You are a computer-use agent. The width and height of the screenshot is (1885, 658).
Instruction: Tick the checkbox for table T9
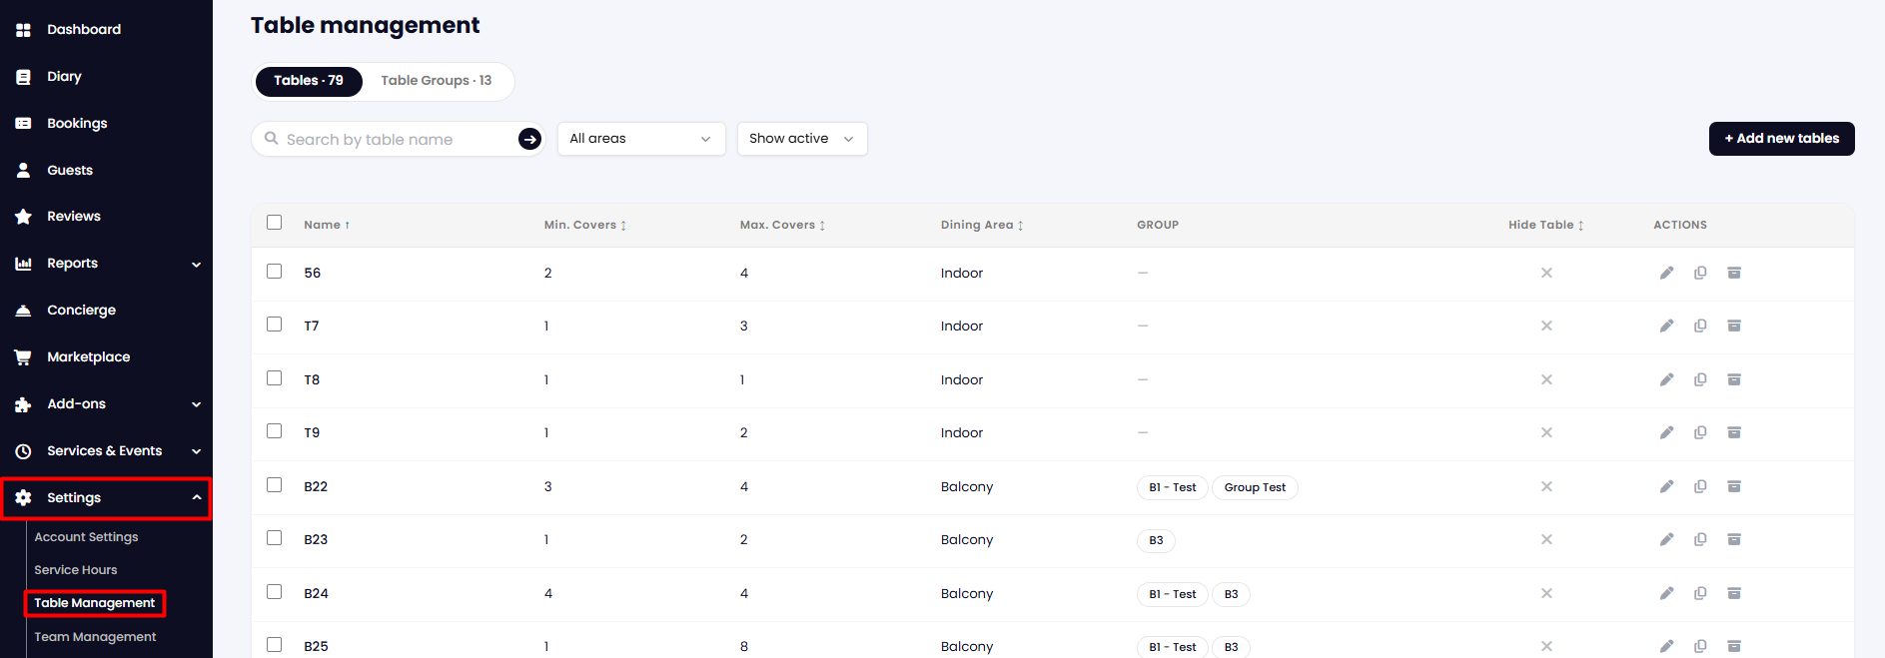274,431
